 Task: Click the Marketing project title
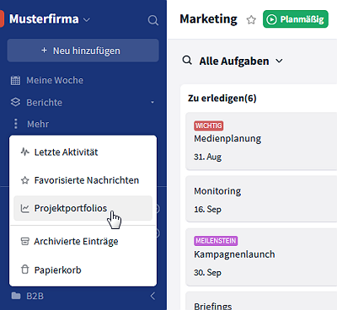[208, 19]
